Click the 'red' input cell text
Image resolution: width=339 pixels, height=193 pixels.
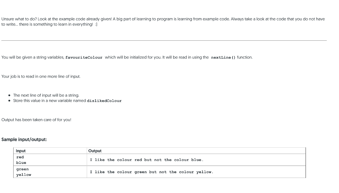point(20,157)
